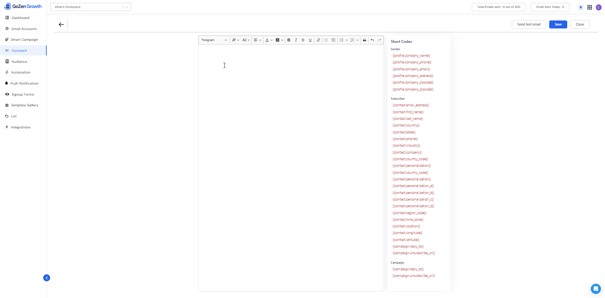Image resolution: width=605 pixels, height=298 pixels.
Task: Click the Send test email button
Action: 529,24
